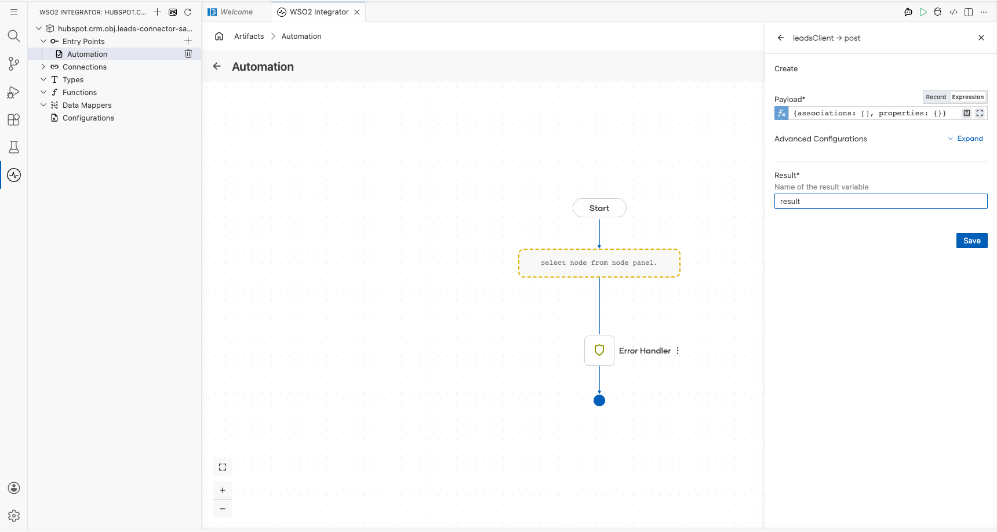997x532 pixels.
Task: Click the Automation breadcrumb item
Action: pos(301,36)
